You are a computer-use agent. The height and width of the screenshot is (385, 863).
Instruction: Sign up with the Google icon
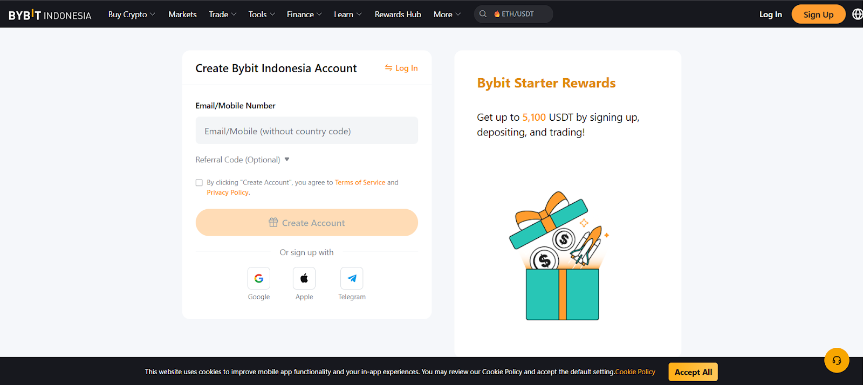259,278
